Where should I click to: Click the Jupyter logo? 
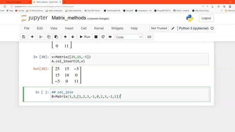coord(34,18)
